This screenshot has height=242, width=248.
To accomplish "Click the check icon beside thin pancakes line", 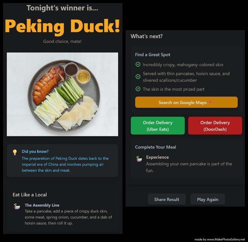I will (x=138, y=76).
